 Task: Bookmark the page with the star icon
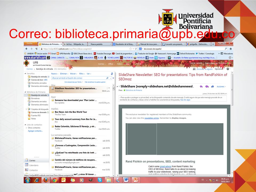click(x=130, y=49)
